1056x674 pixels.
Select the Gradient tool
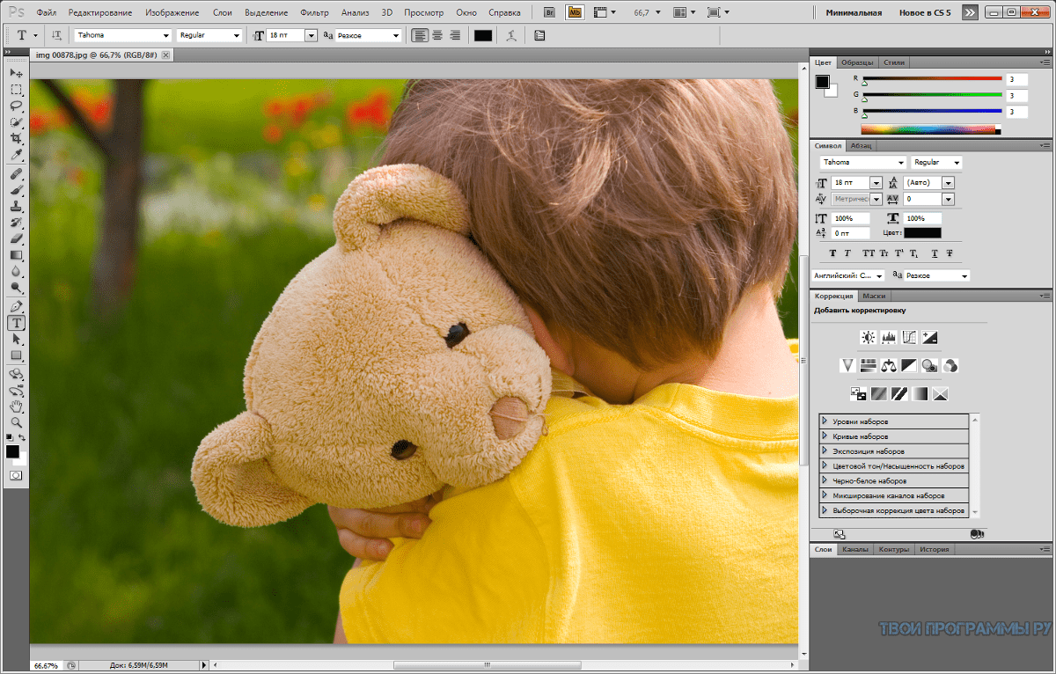click(16, 255)
